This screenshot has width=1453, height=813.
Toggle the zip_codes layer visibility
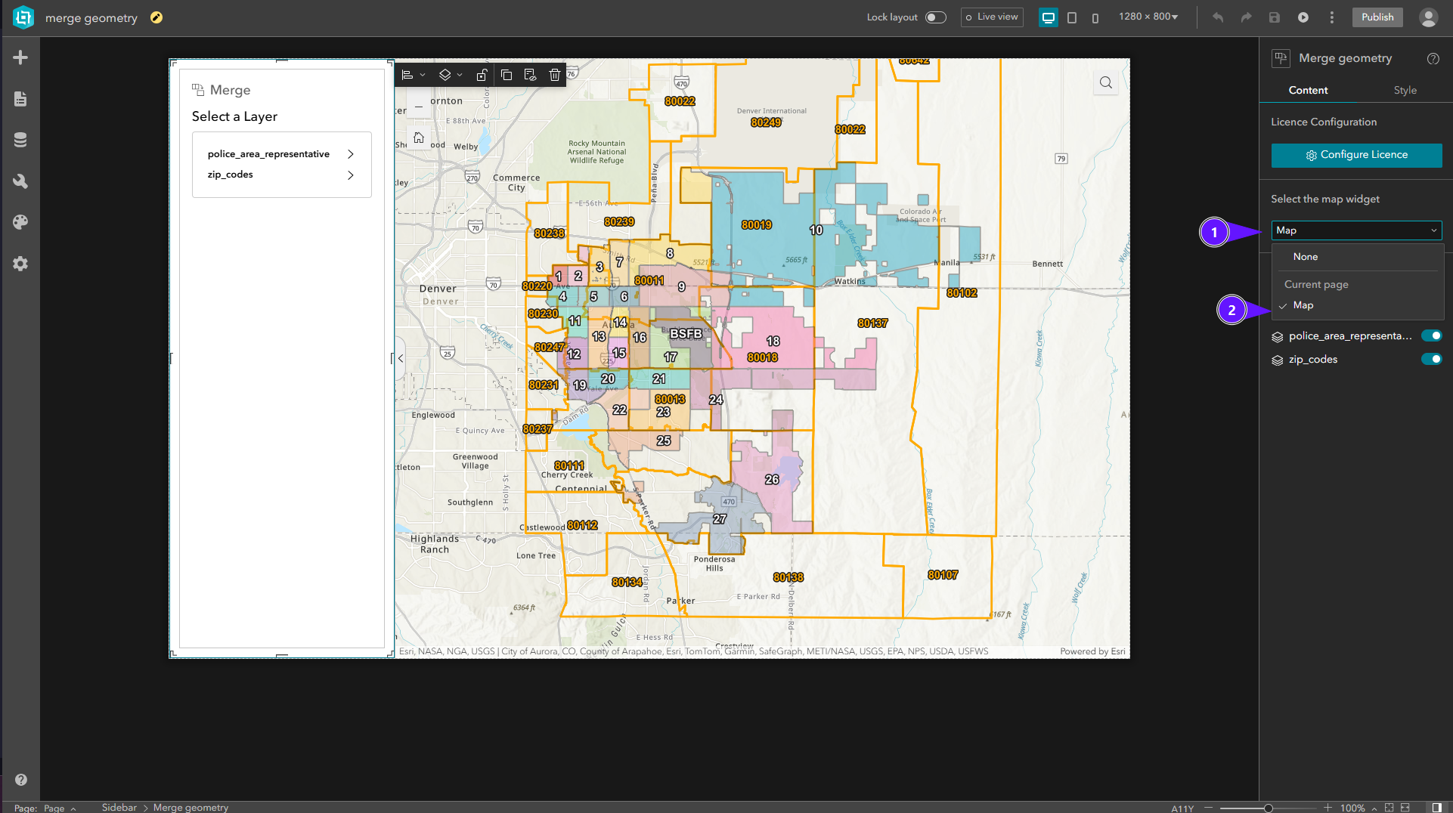pos(1432,359)
